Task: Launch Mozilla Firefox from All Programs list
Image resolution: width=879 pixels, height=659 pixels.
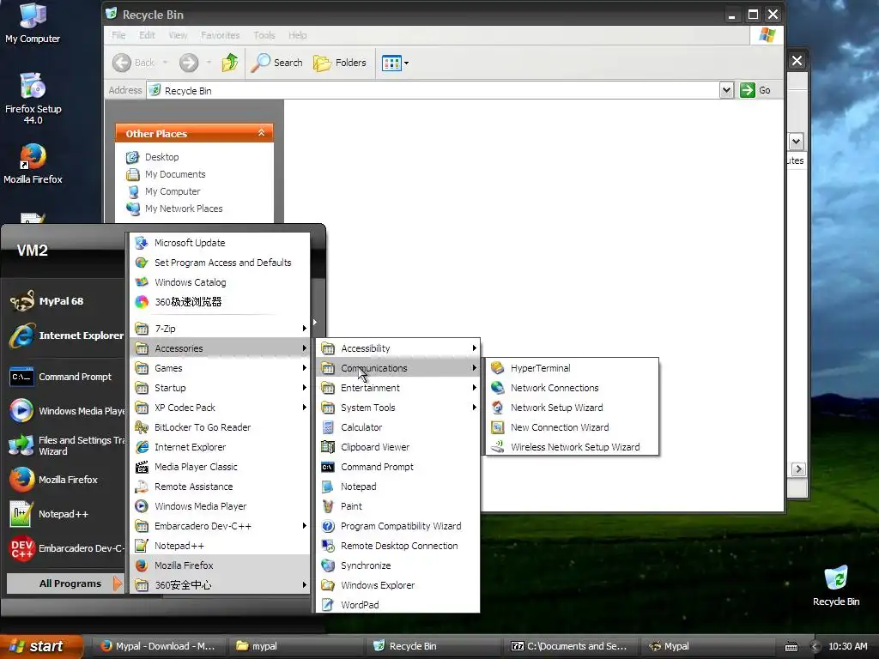Action: pyautogui.click(x=220, y=565)
